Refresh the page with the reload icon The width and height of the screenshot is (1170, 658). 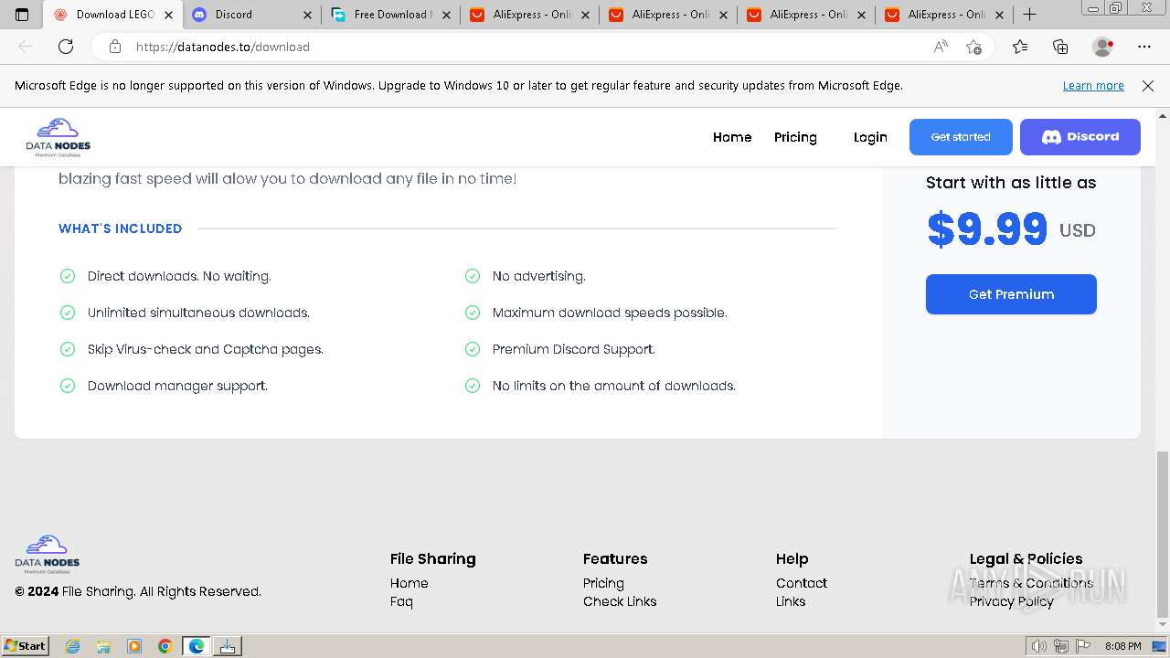pos(66,47)
